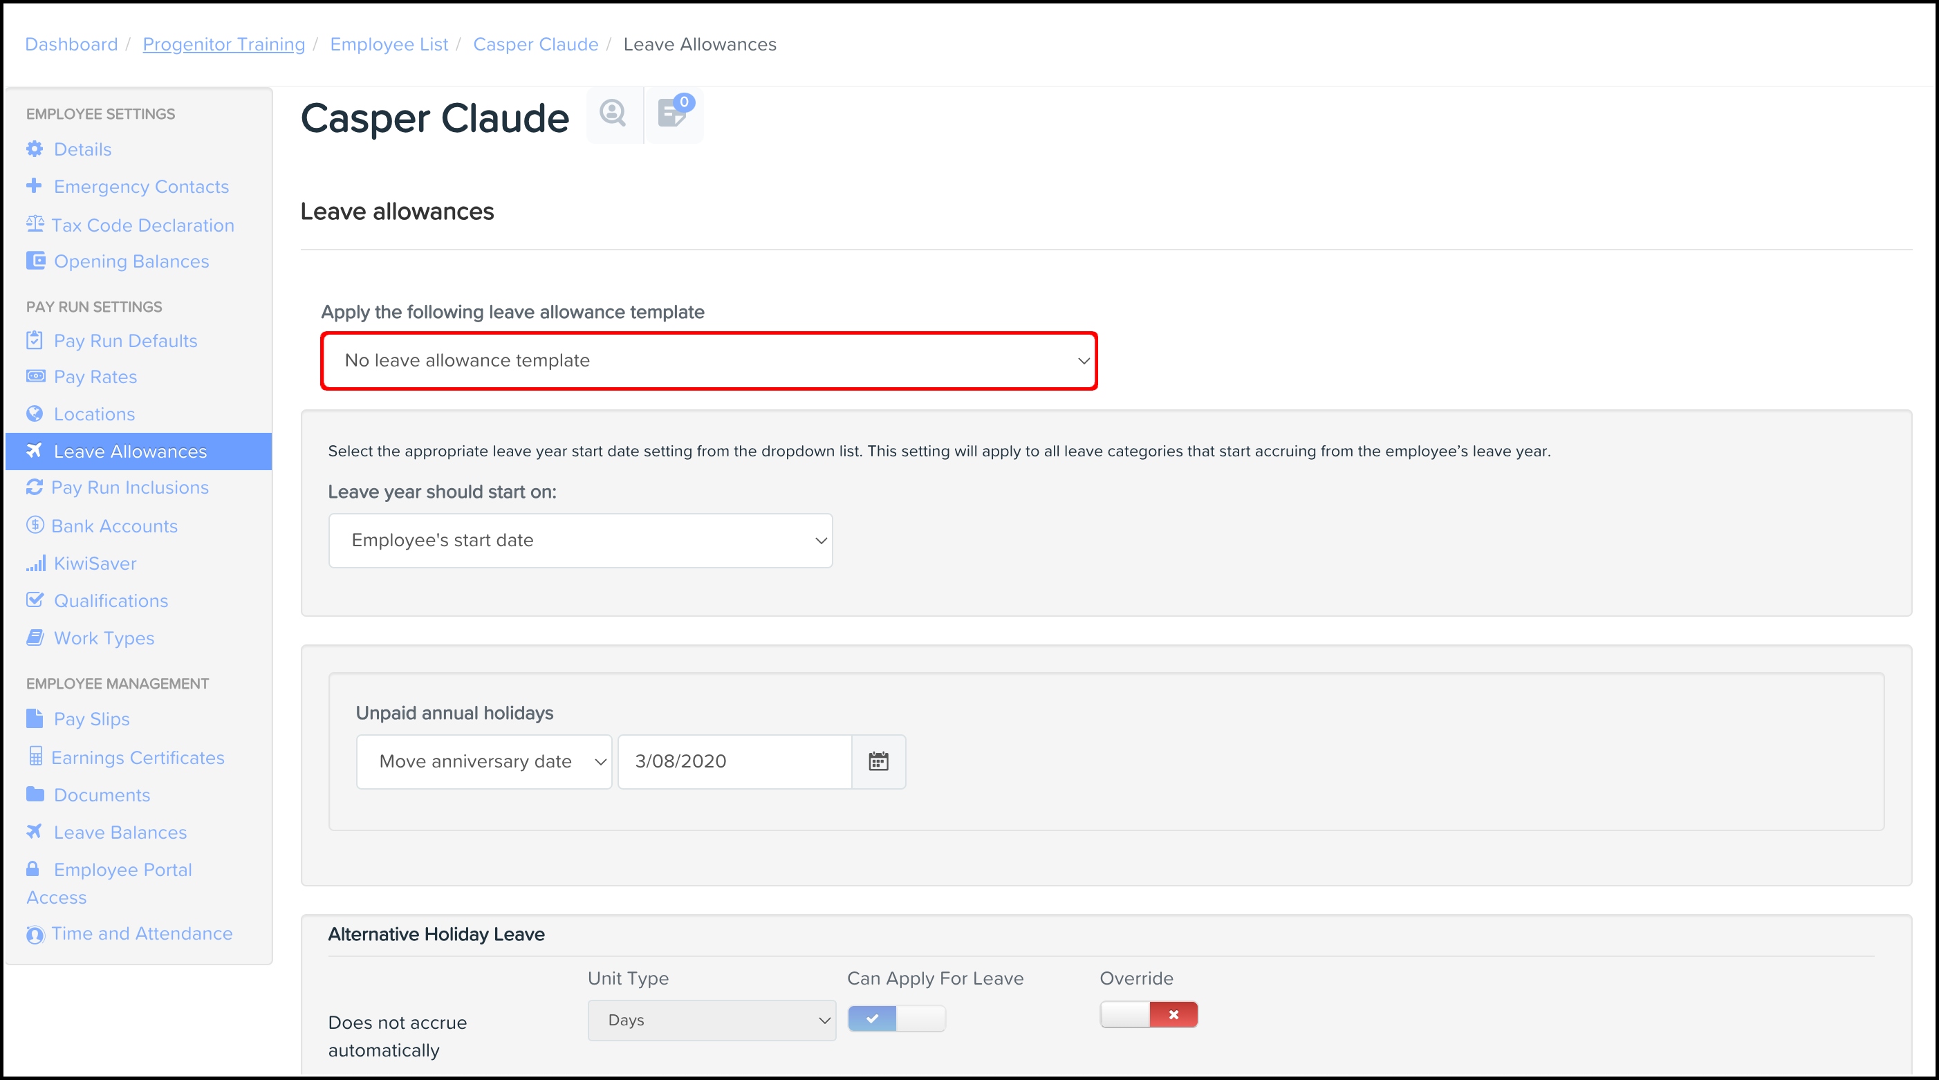This screenshot has height=1080, width=1939.
Task: Navigate to Employee List breadcrumb
Action: (x=389, y=44)
